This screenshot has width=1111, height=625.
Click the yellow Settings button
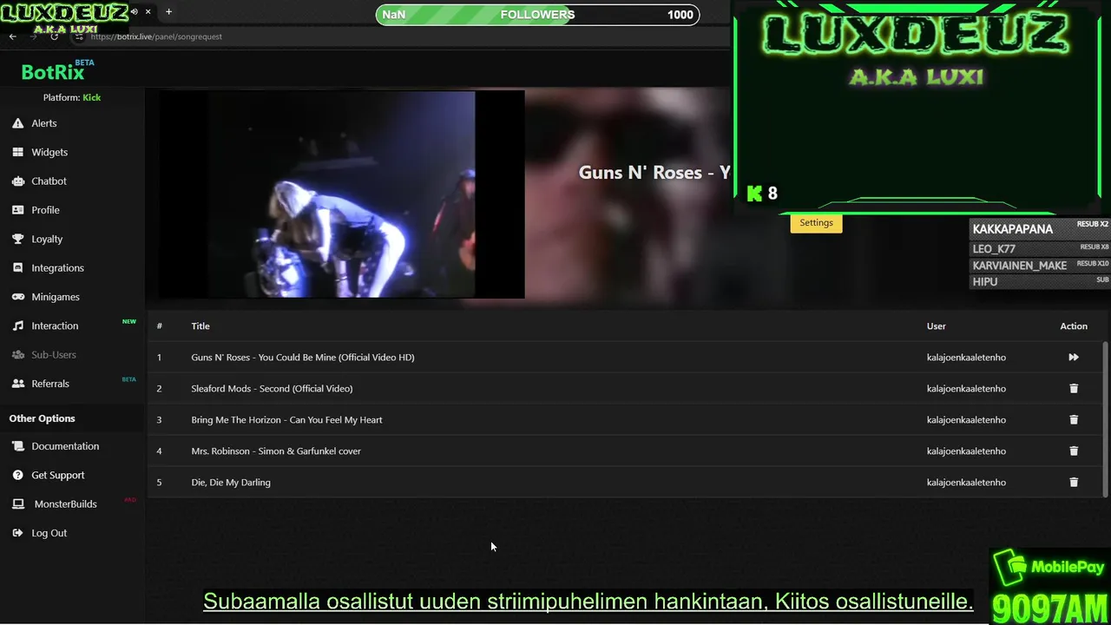[x=816, y=223]
